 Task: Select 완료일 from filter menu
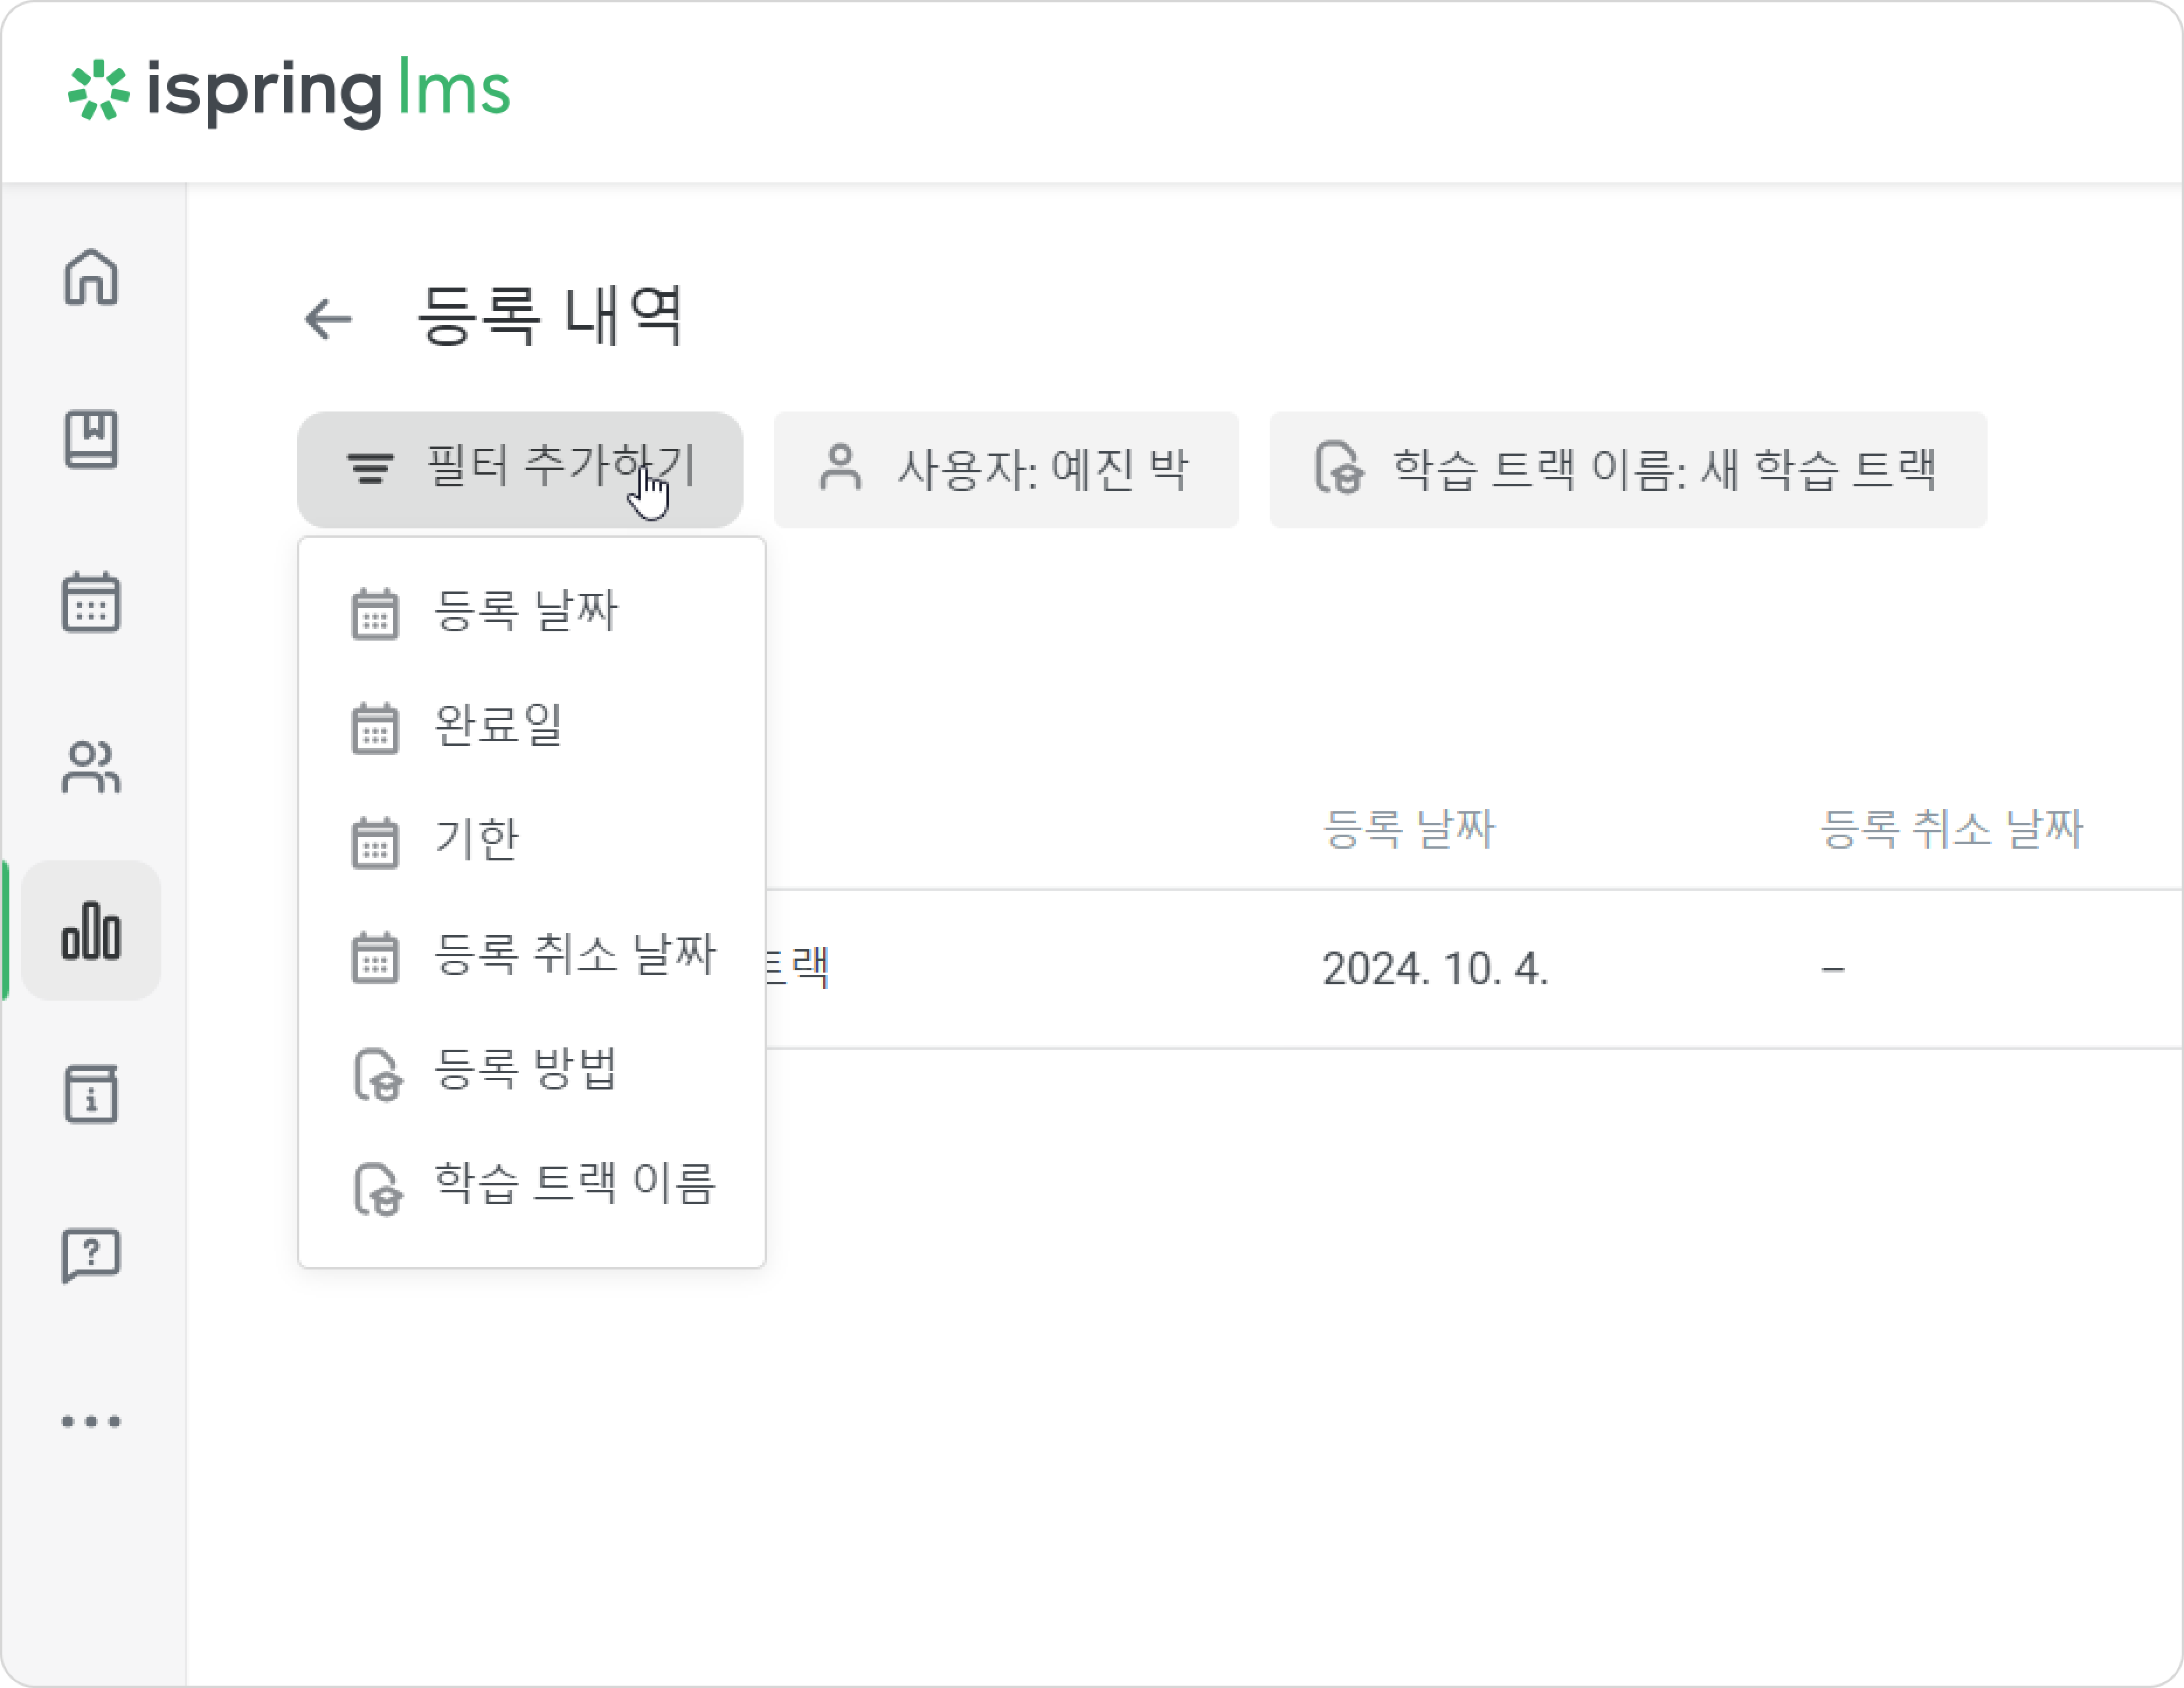click(532, 726)
